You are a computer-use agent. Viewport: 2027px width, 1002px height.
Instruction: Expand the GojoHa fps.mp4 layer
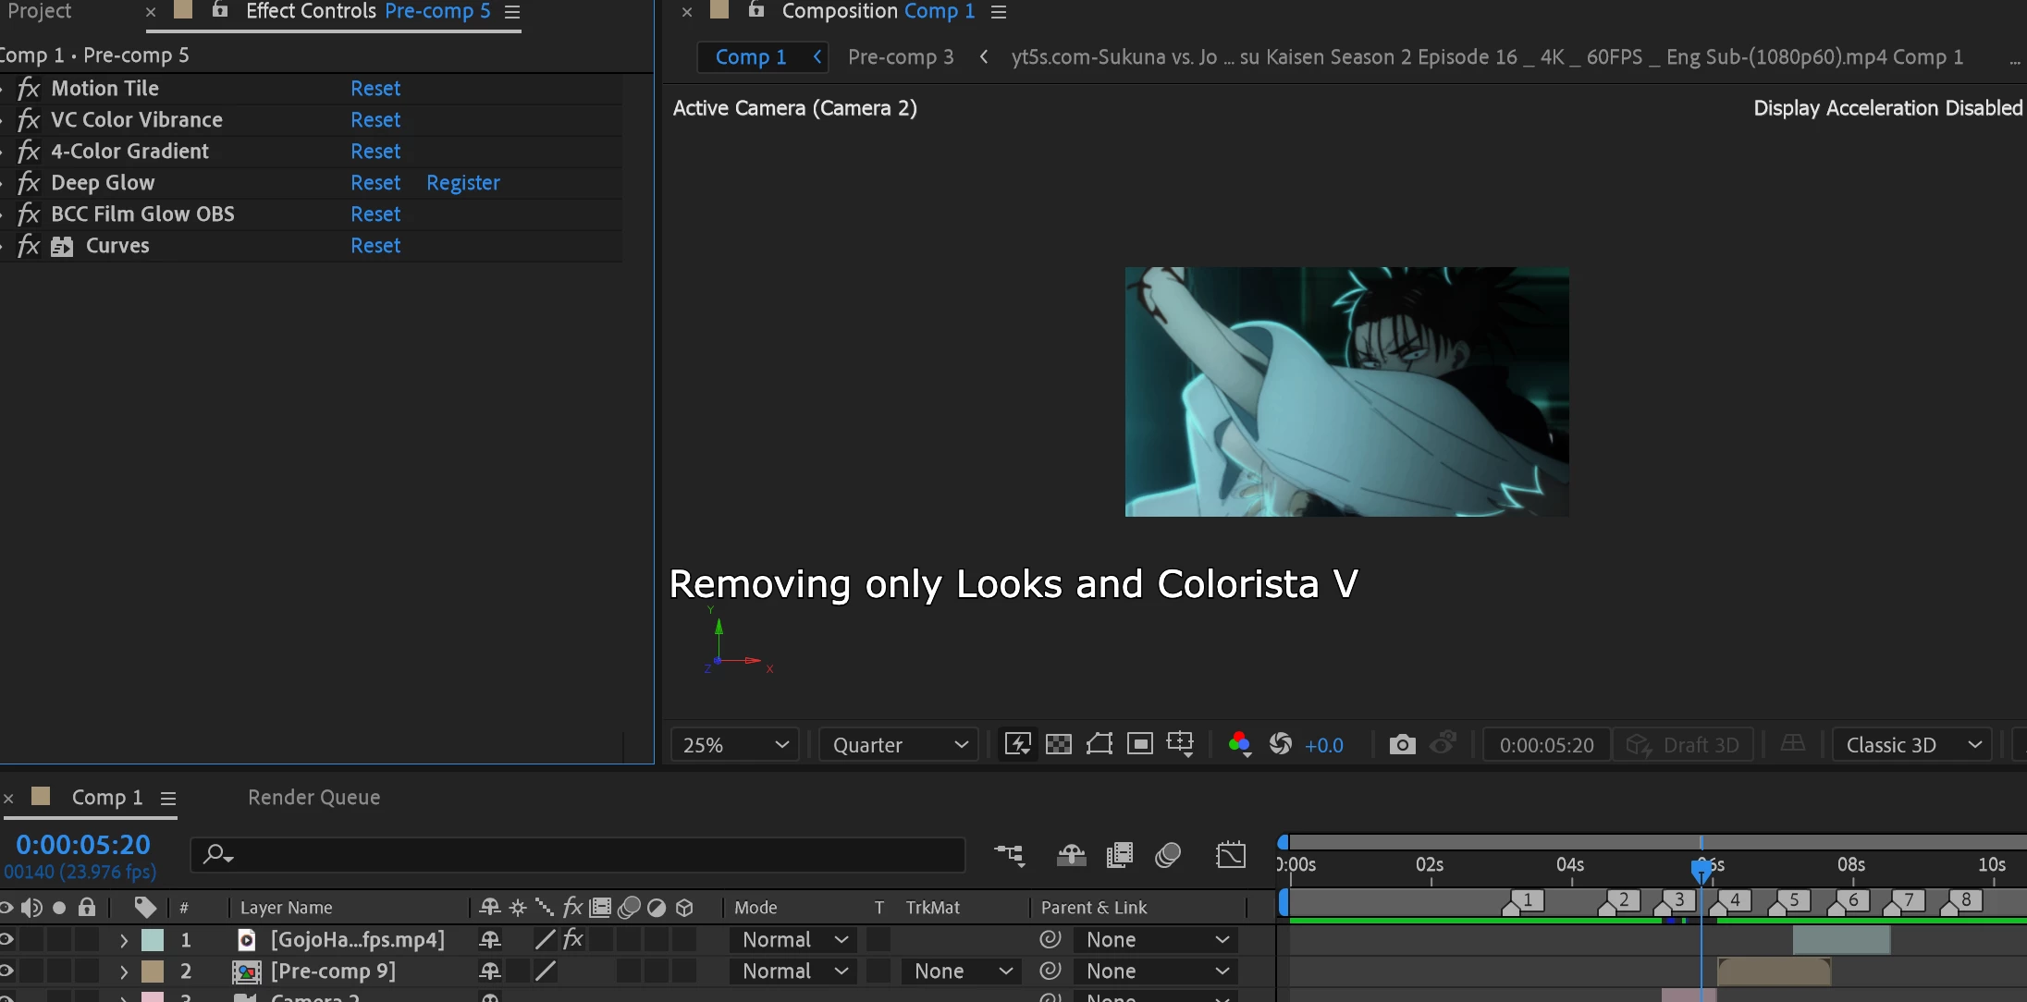click(x=124, y=940)
